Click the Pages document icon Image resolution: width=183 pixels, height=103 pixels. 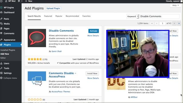[1, 28]
